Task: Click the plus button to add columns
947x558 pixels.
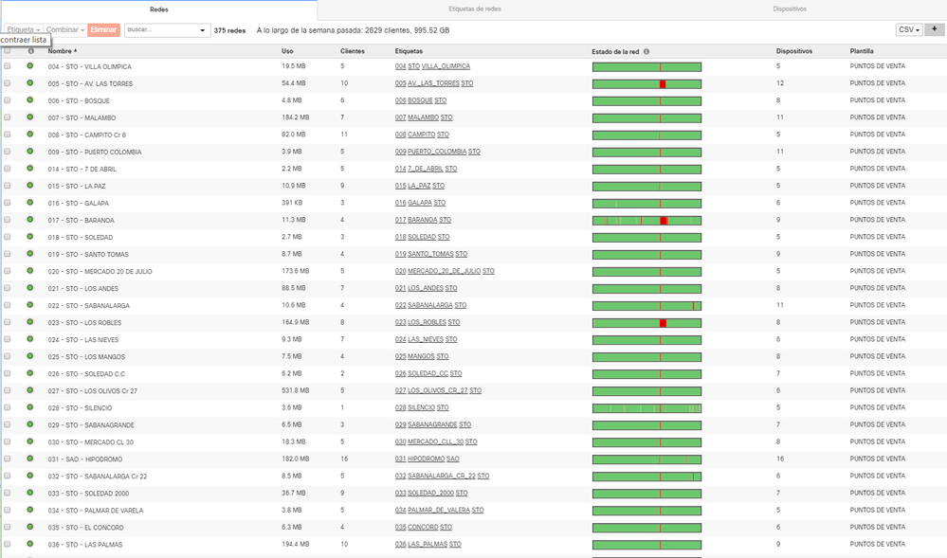Action: (935, 29)
